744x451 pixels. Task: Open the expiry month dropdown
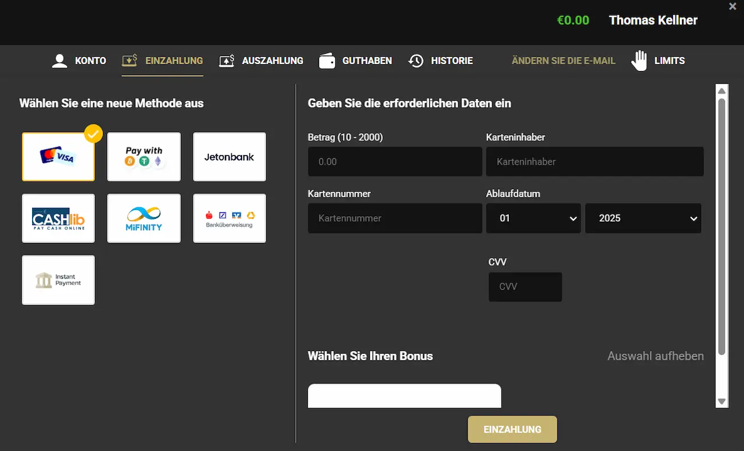533,218
